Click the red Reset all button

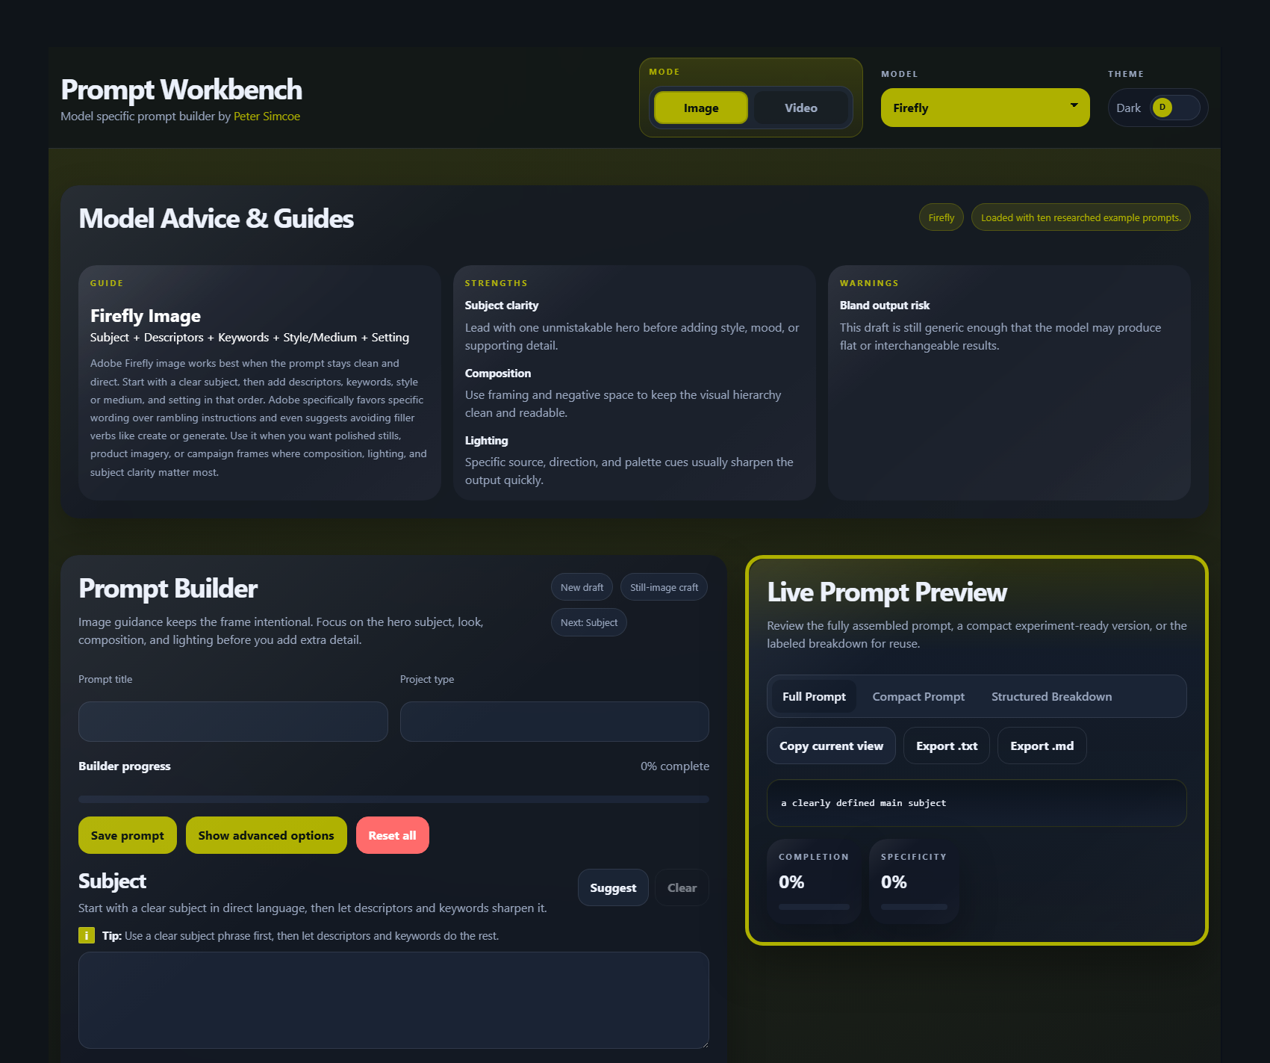[x=392, y=835]
